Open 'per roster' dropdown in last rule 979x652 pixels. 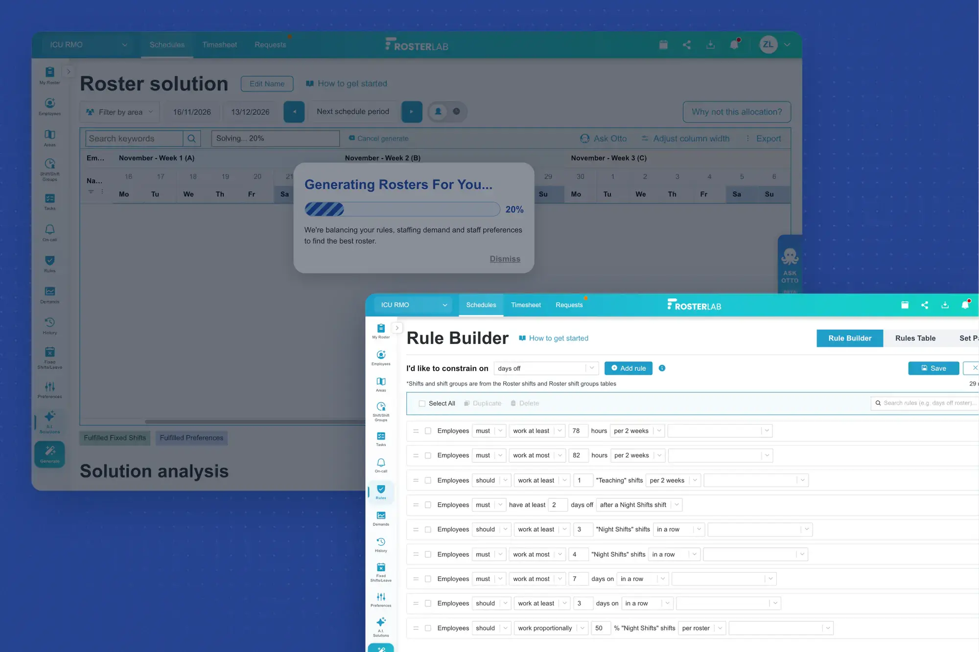click(702, 628)
